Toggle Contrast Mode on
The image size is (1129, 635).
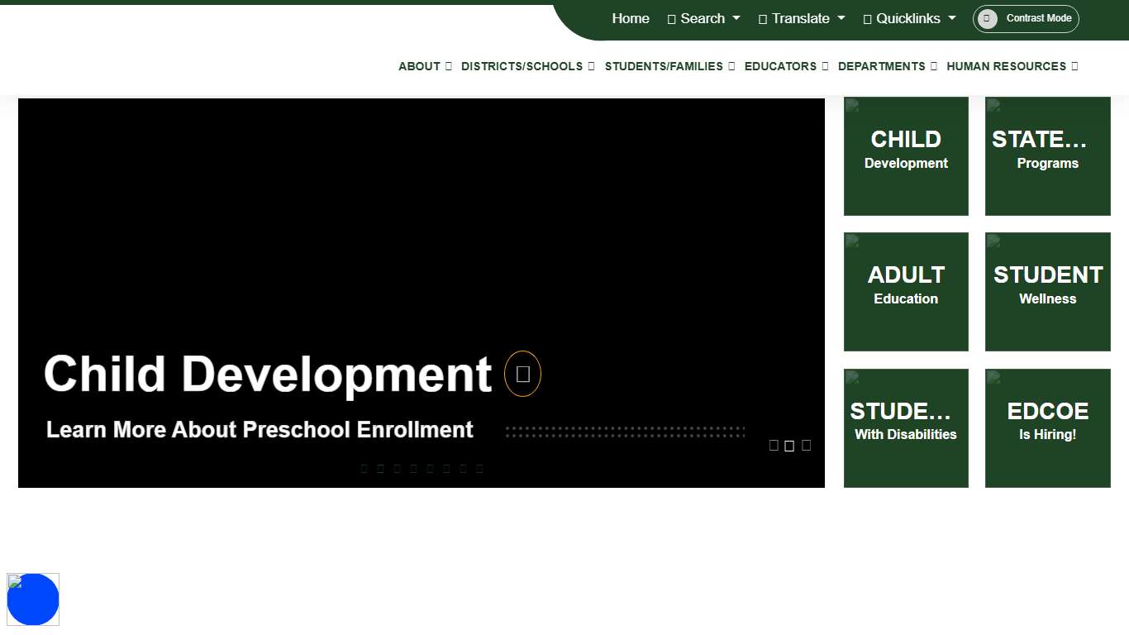tap(1026, 18)
